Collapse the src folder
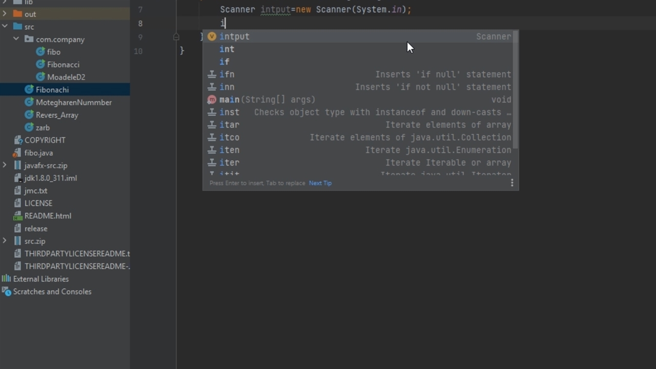This screenshot has width=656, height=369. [5, 27]
